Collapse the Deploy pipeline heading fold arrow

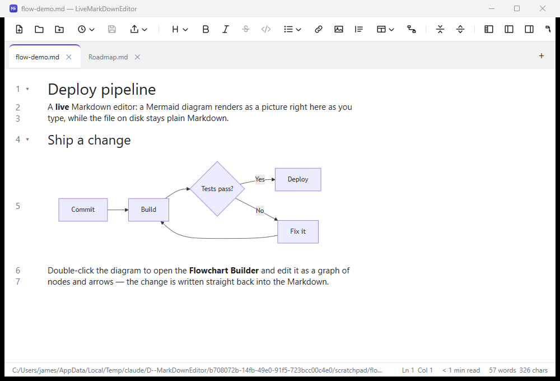27,89
